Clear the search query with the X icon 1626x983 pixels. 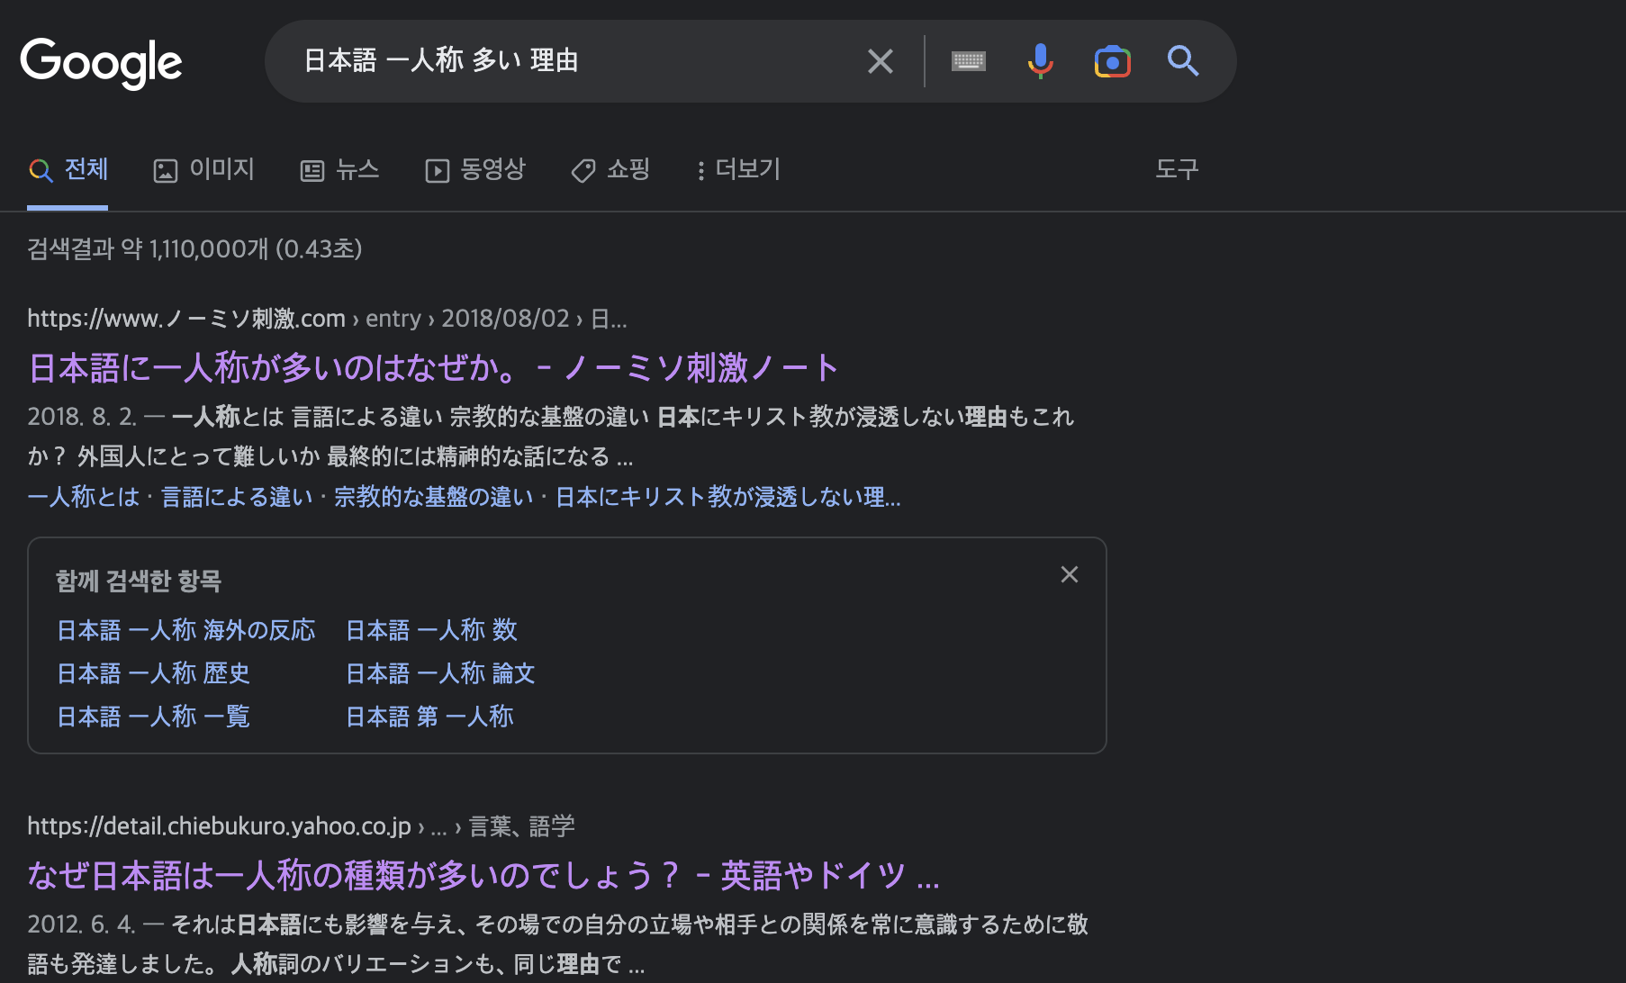[880, 61]
